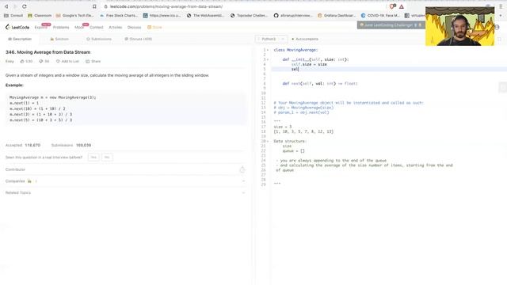Answer No to seen in real interview
This screenshot has width=507, height=285.
(107, 158)
